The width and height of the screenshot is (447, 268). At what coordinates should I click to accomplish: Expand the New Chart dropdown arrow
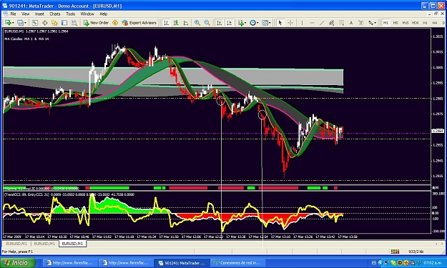[x=13, y=23]
